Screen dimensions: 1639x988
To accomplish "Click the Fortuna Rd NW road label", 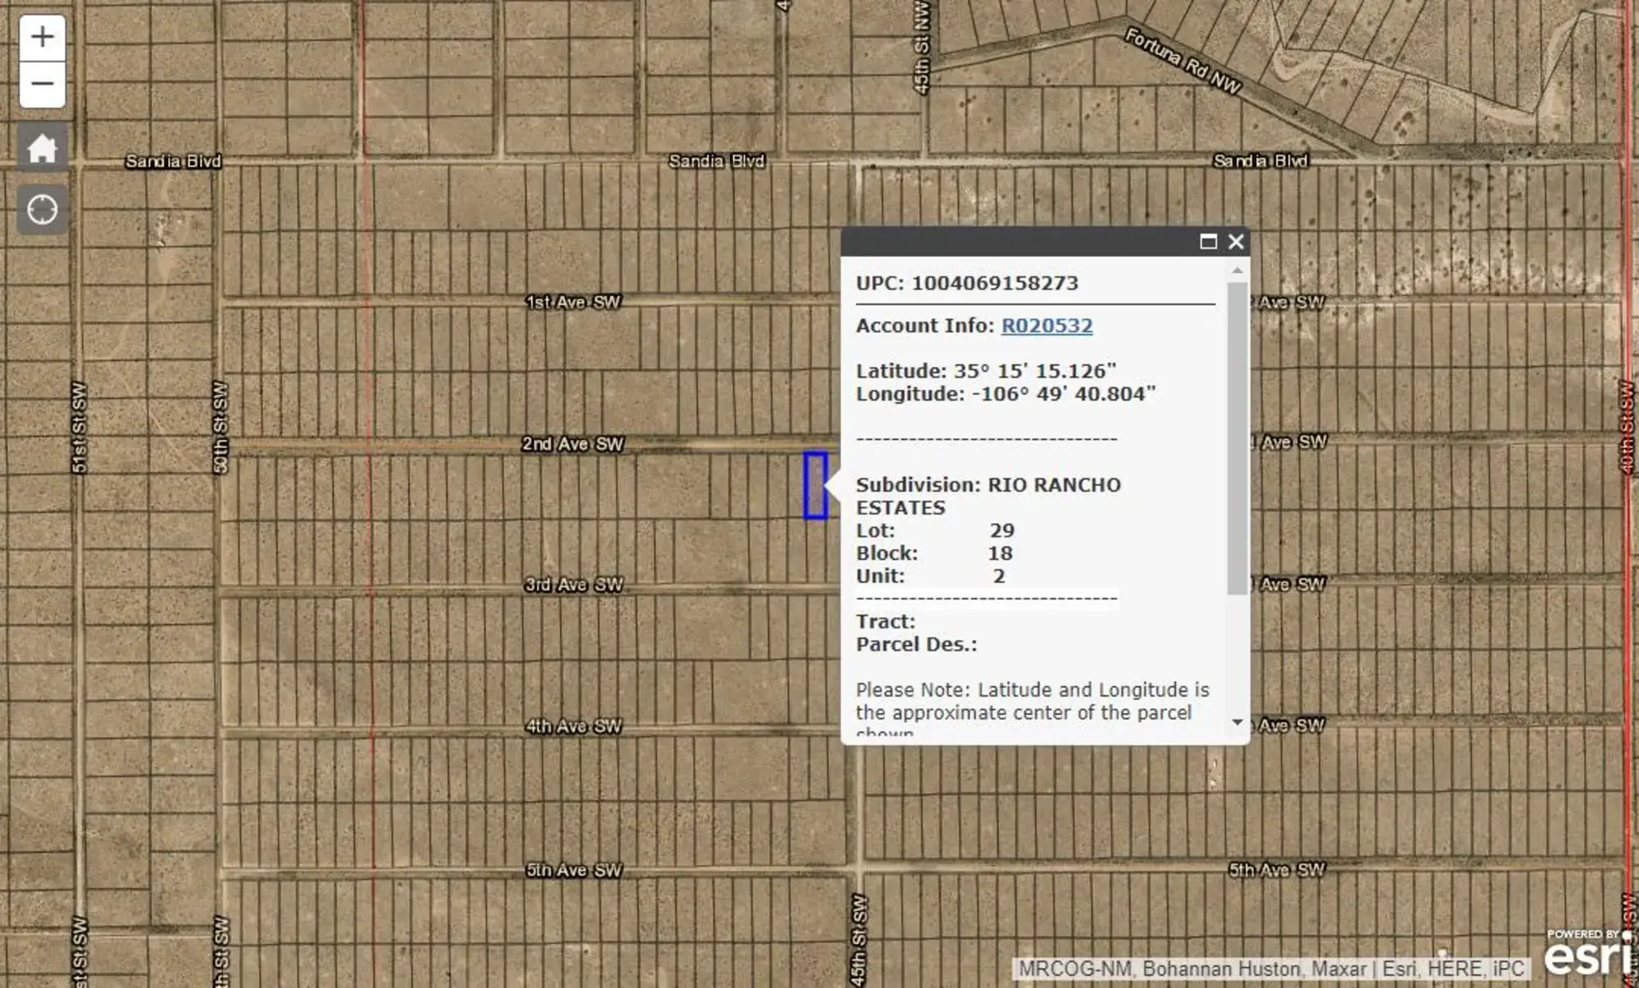I will [x=1182, y=61].
